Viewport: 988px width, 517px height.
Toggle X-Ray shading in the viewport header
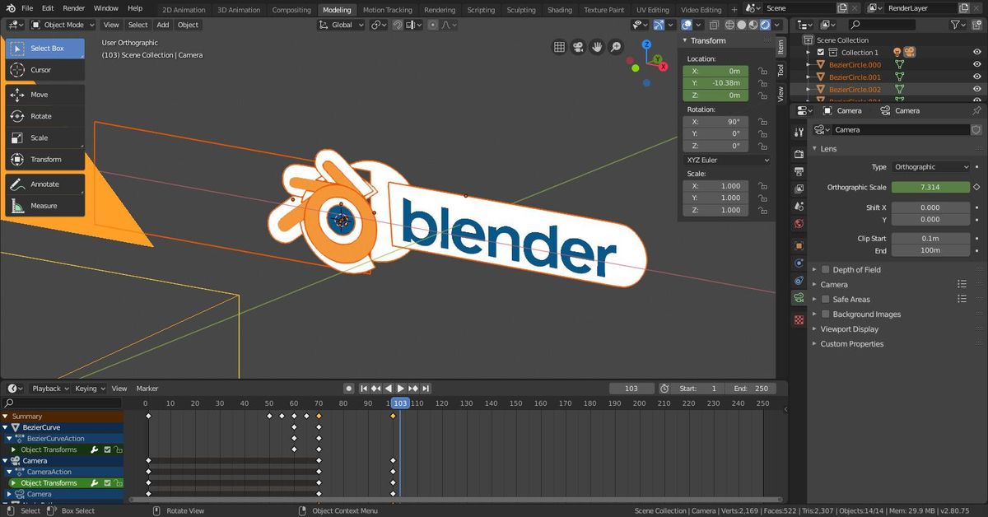[x=715, y=25]
